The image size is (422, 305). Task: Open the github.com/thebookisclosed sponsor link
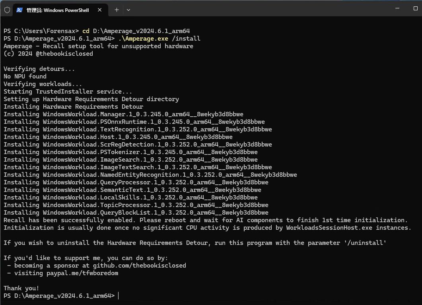139,266
